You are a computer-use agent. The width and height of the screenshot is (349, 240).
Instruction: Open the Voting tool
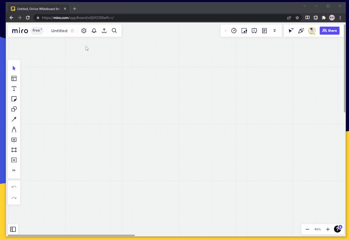point(244,31)
